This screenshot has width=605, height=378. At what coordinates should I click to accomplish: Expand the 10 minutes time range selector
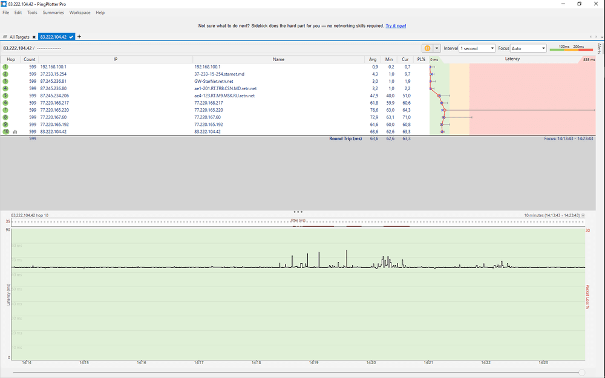tap(583, 215)
